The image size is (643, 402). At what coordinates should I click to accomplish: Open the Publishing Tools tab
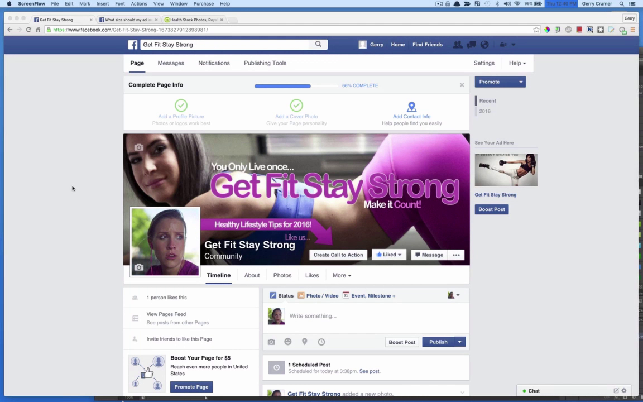click(265, 63)
